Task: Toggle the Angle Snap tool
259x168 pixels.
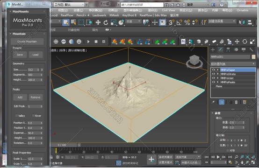Action: pos(179,22)
